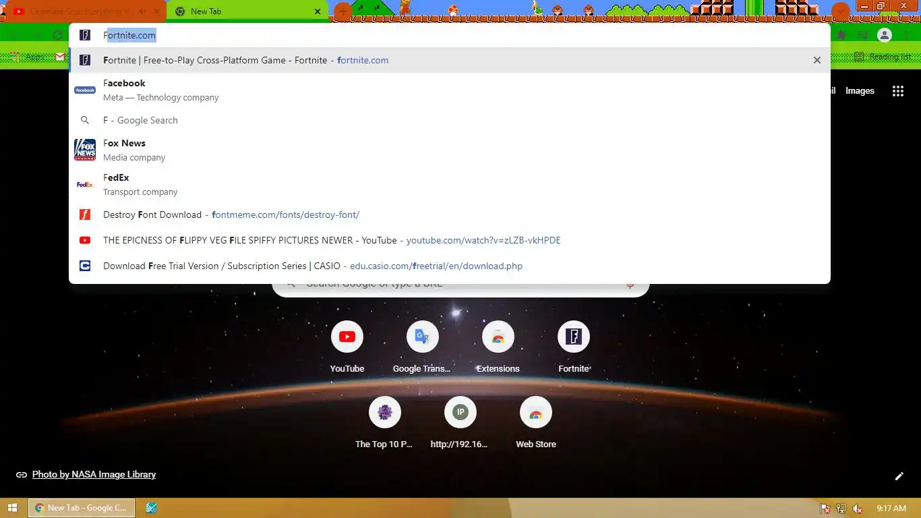Open the Windows Start button
Screen dimensions: 921x518
12,508
